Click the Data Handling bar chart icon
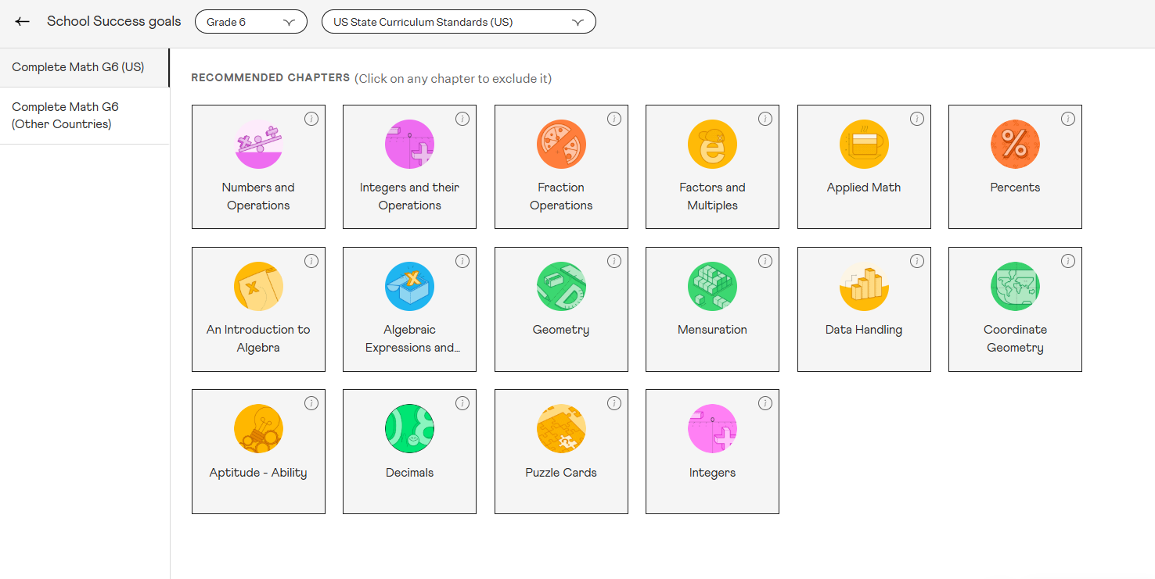1155x579 pixels. [x=864, y=286]
